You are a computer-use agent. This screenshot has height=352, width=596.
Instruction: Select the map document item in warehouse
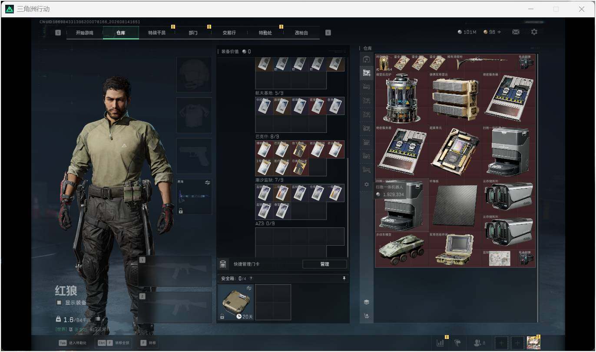point(500,258)
